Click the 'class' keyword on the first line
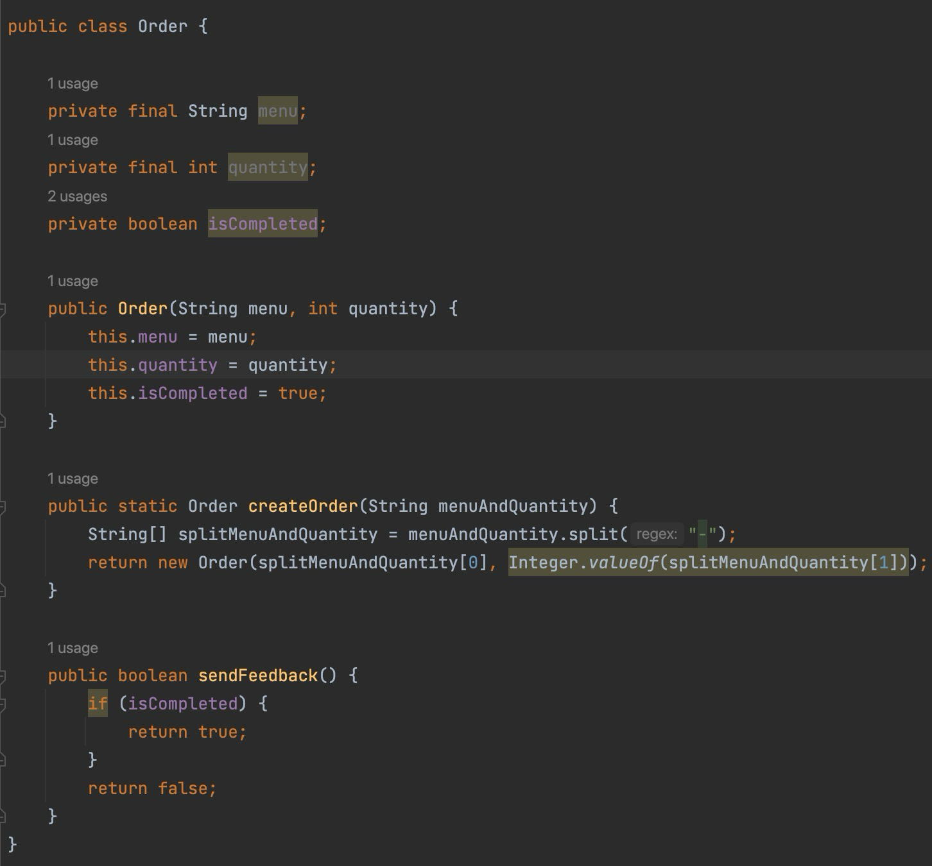Viewport: 932px width, 866px height. (103, 26)
